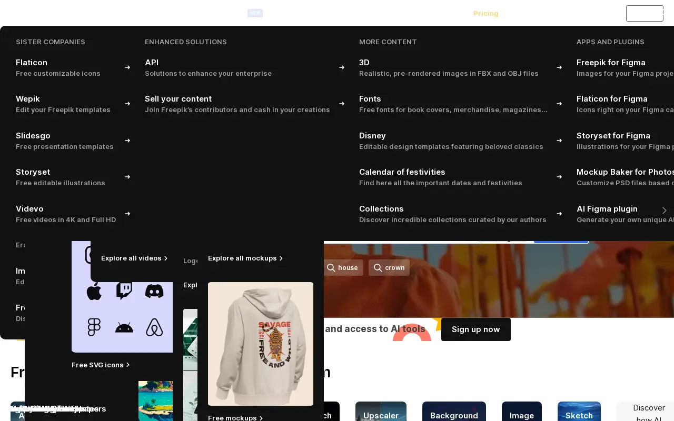Click the Android logo icon

coord(124,328)
